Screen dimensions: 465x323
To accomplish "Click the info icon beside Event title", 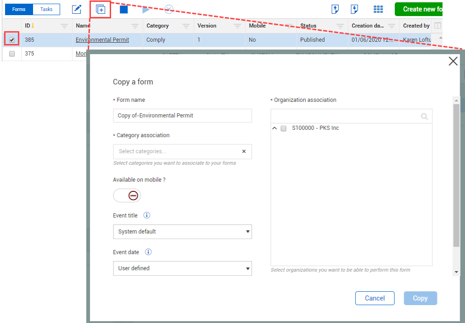I will pos(147,215).
